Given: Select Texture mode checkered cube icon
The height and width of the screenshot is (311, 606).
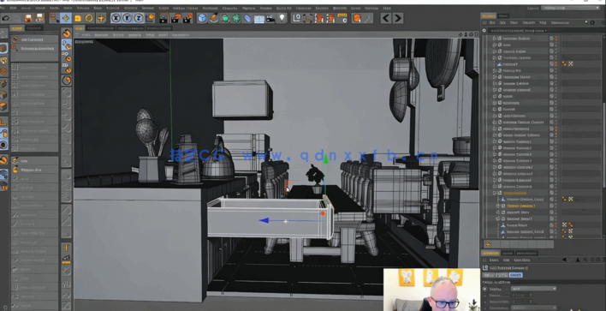Looking at the screenshot, I should [3, 60].
